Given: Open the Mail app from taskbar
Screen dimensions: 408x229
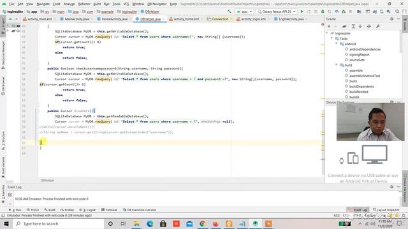Looking at the screenshot, I should (189, 223).
